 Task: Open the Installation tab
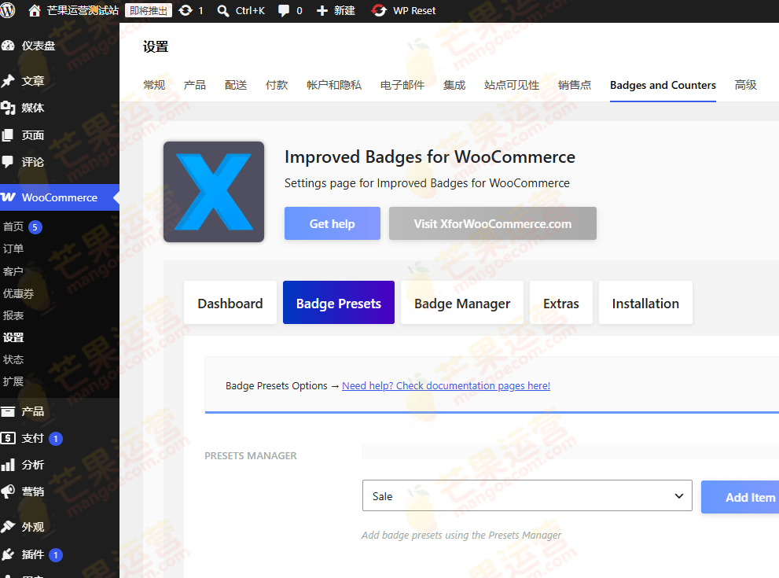[645, 303]
